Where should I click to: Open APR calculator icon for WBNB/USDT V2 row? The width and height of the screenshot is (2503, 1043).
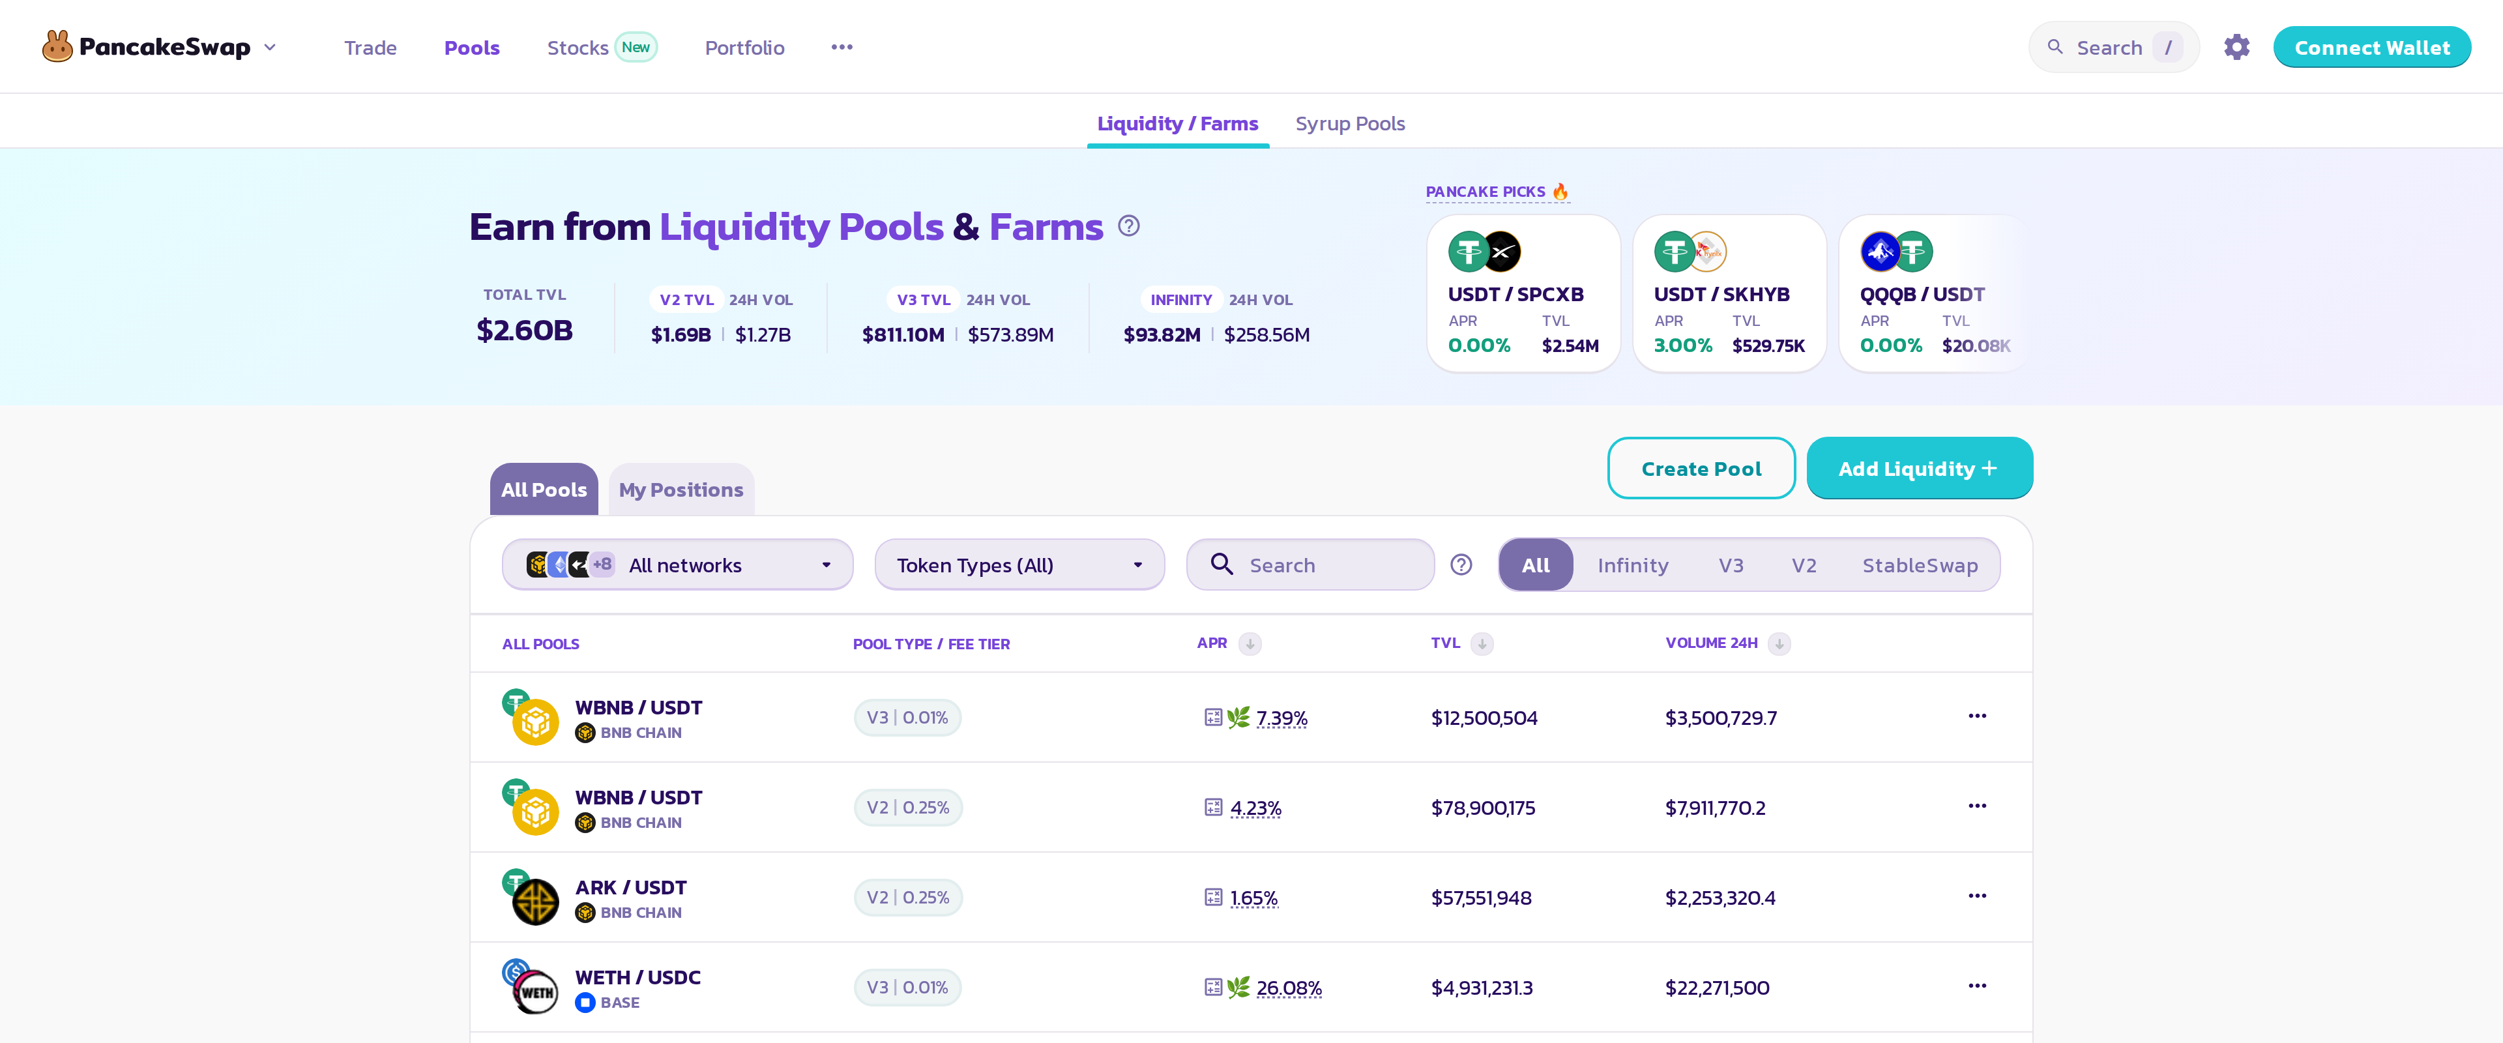[1212, 807]
